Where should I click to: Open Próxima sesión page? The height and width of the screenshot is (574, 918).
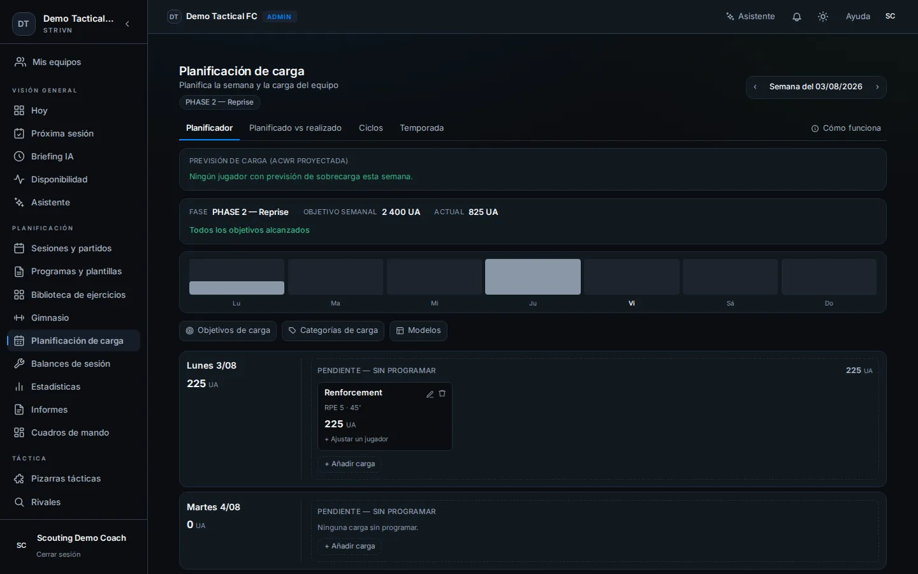73,133
